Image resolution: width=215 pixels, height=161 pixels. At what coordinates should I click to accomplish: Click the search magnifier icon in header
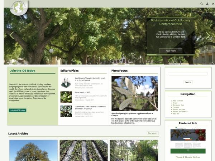(x=201, y=4)
